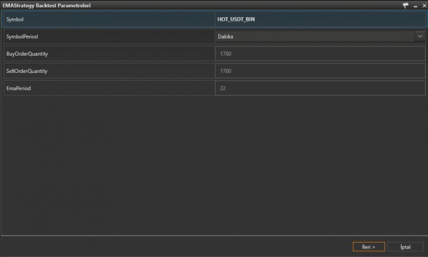
Task: Select the SellOrderQuantity label
Action: click(27, 71)
